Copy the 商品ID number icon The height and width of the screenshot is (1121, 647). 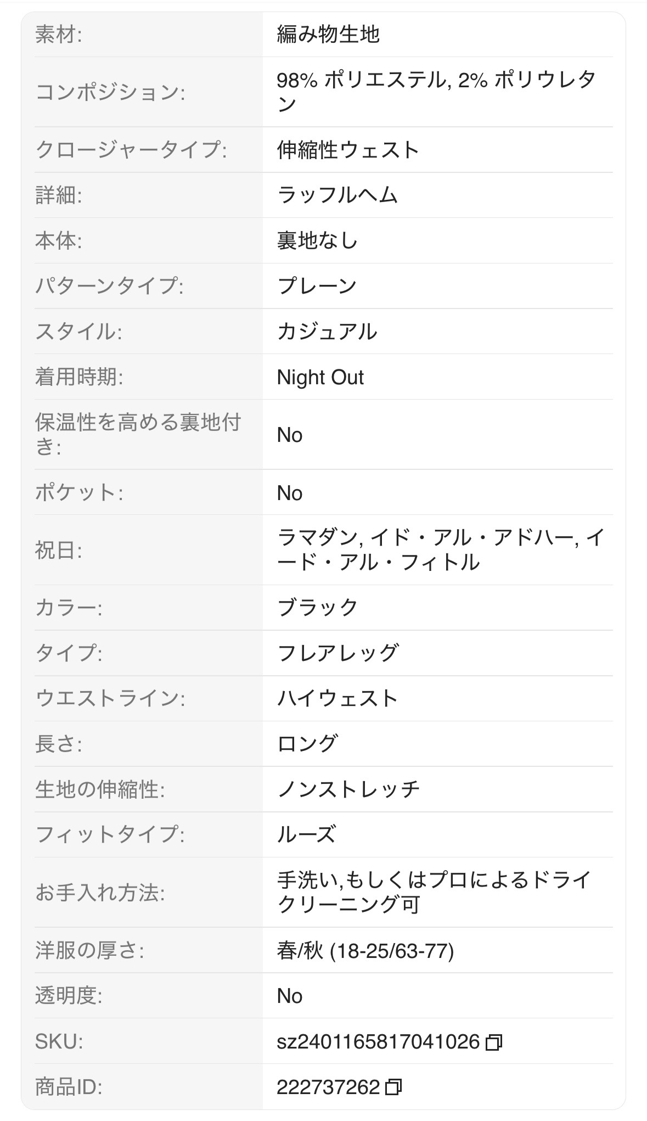click(x=393, y=1088)
